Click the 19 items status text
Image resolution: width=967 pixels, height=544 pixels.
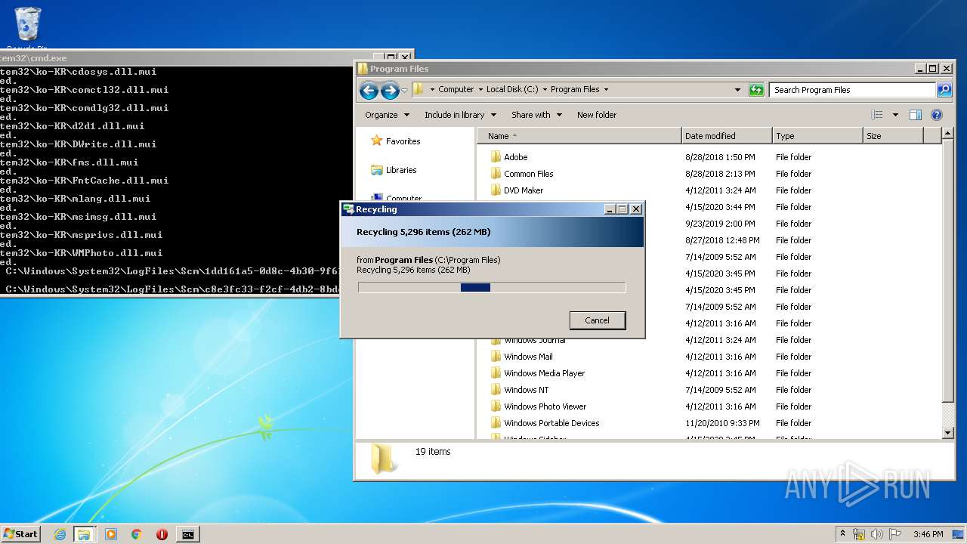coord(433,452)
